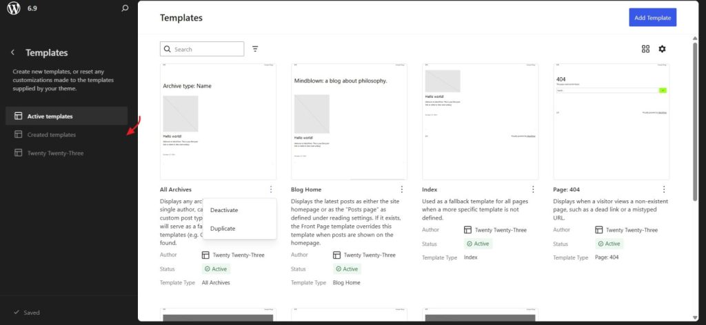
Task: Open the Twenty Twenty-Three templates section
Action: pos(67,153)
